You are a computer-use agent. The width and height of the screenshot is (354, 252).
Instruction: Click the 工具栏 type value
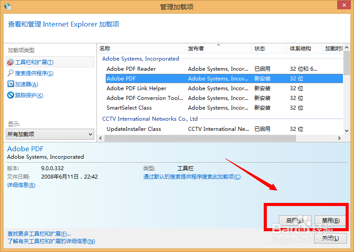point(185,168)
